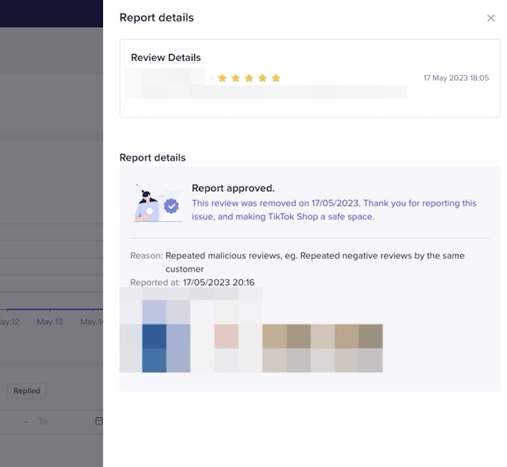Click the Reason text about malicious reviews
The width and height of the screenshot is (507, 467).
point(314,256)
